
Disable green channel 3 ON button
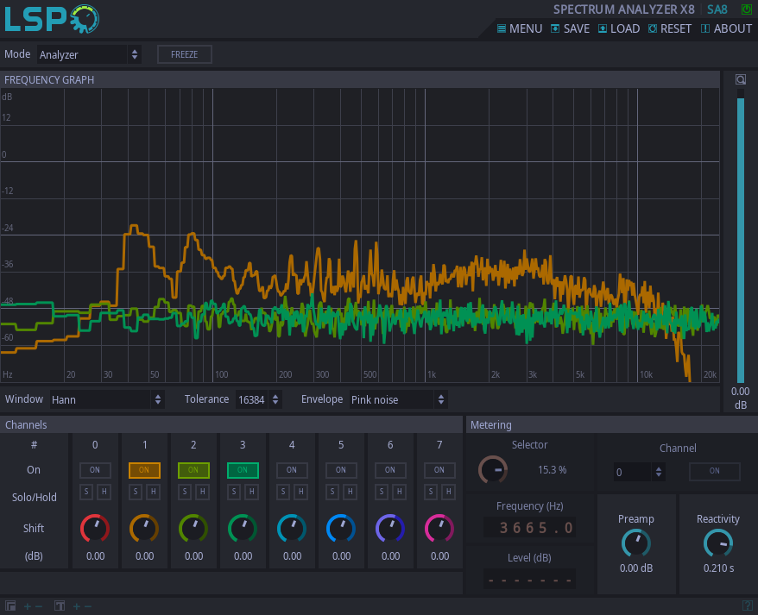243,470
